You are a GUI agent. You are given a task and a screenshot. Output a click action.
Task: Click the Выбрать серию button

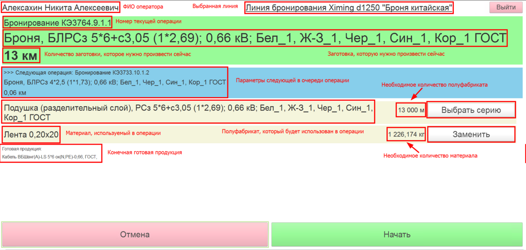[471, 110]
